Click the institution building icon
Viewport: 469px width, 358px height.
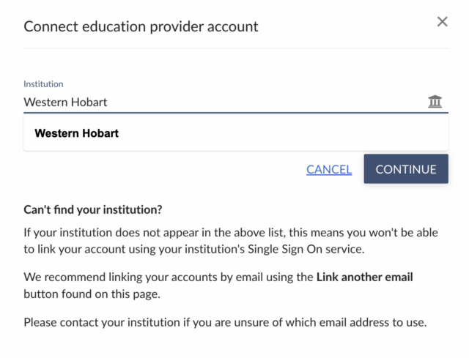coord(435,102)
